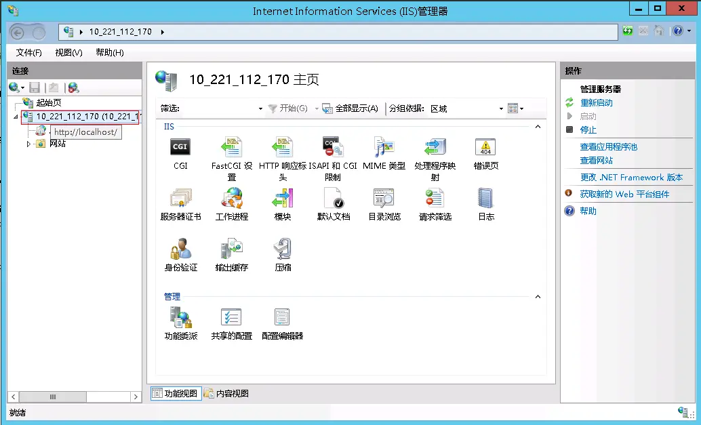The image size is (701, 425).
Task: Open the 分组依据 区域 dropdown
Action: [x=501, y=108]
